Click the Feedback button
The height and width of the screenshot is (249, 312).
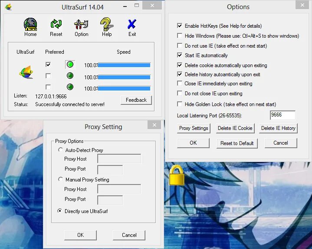136,100
